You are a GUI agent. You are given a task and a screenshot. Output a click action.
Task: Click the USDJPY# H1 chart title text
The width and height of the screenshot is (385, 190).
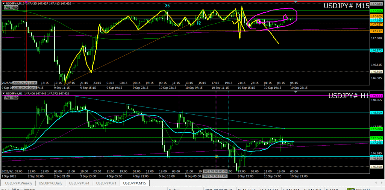point(349,96)
